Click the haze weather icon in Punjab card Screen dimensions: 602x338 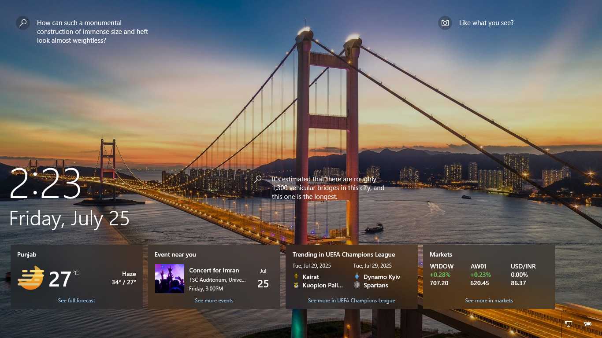coord(31,278)
